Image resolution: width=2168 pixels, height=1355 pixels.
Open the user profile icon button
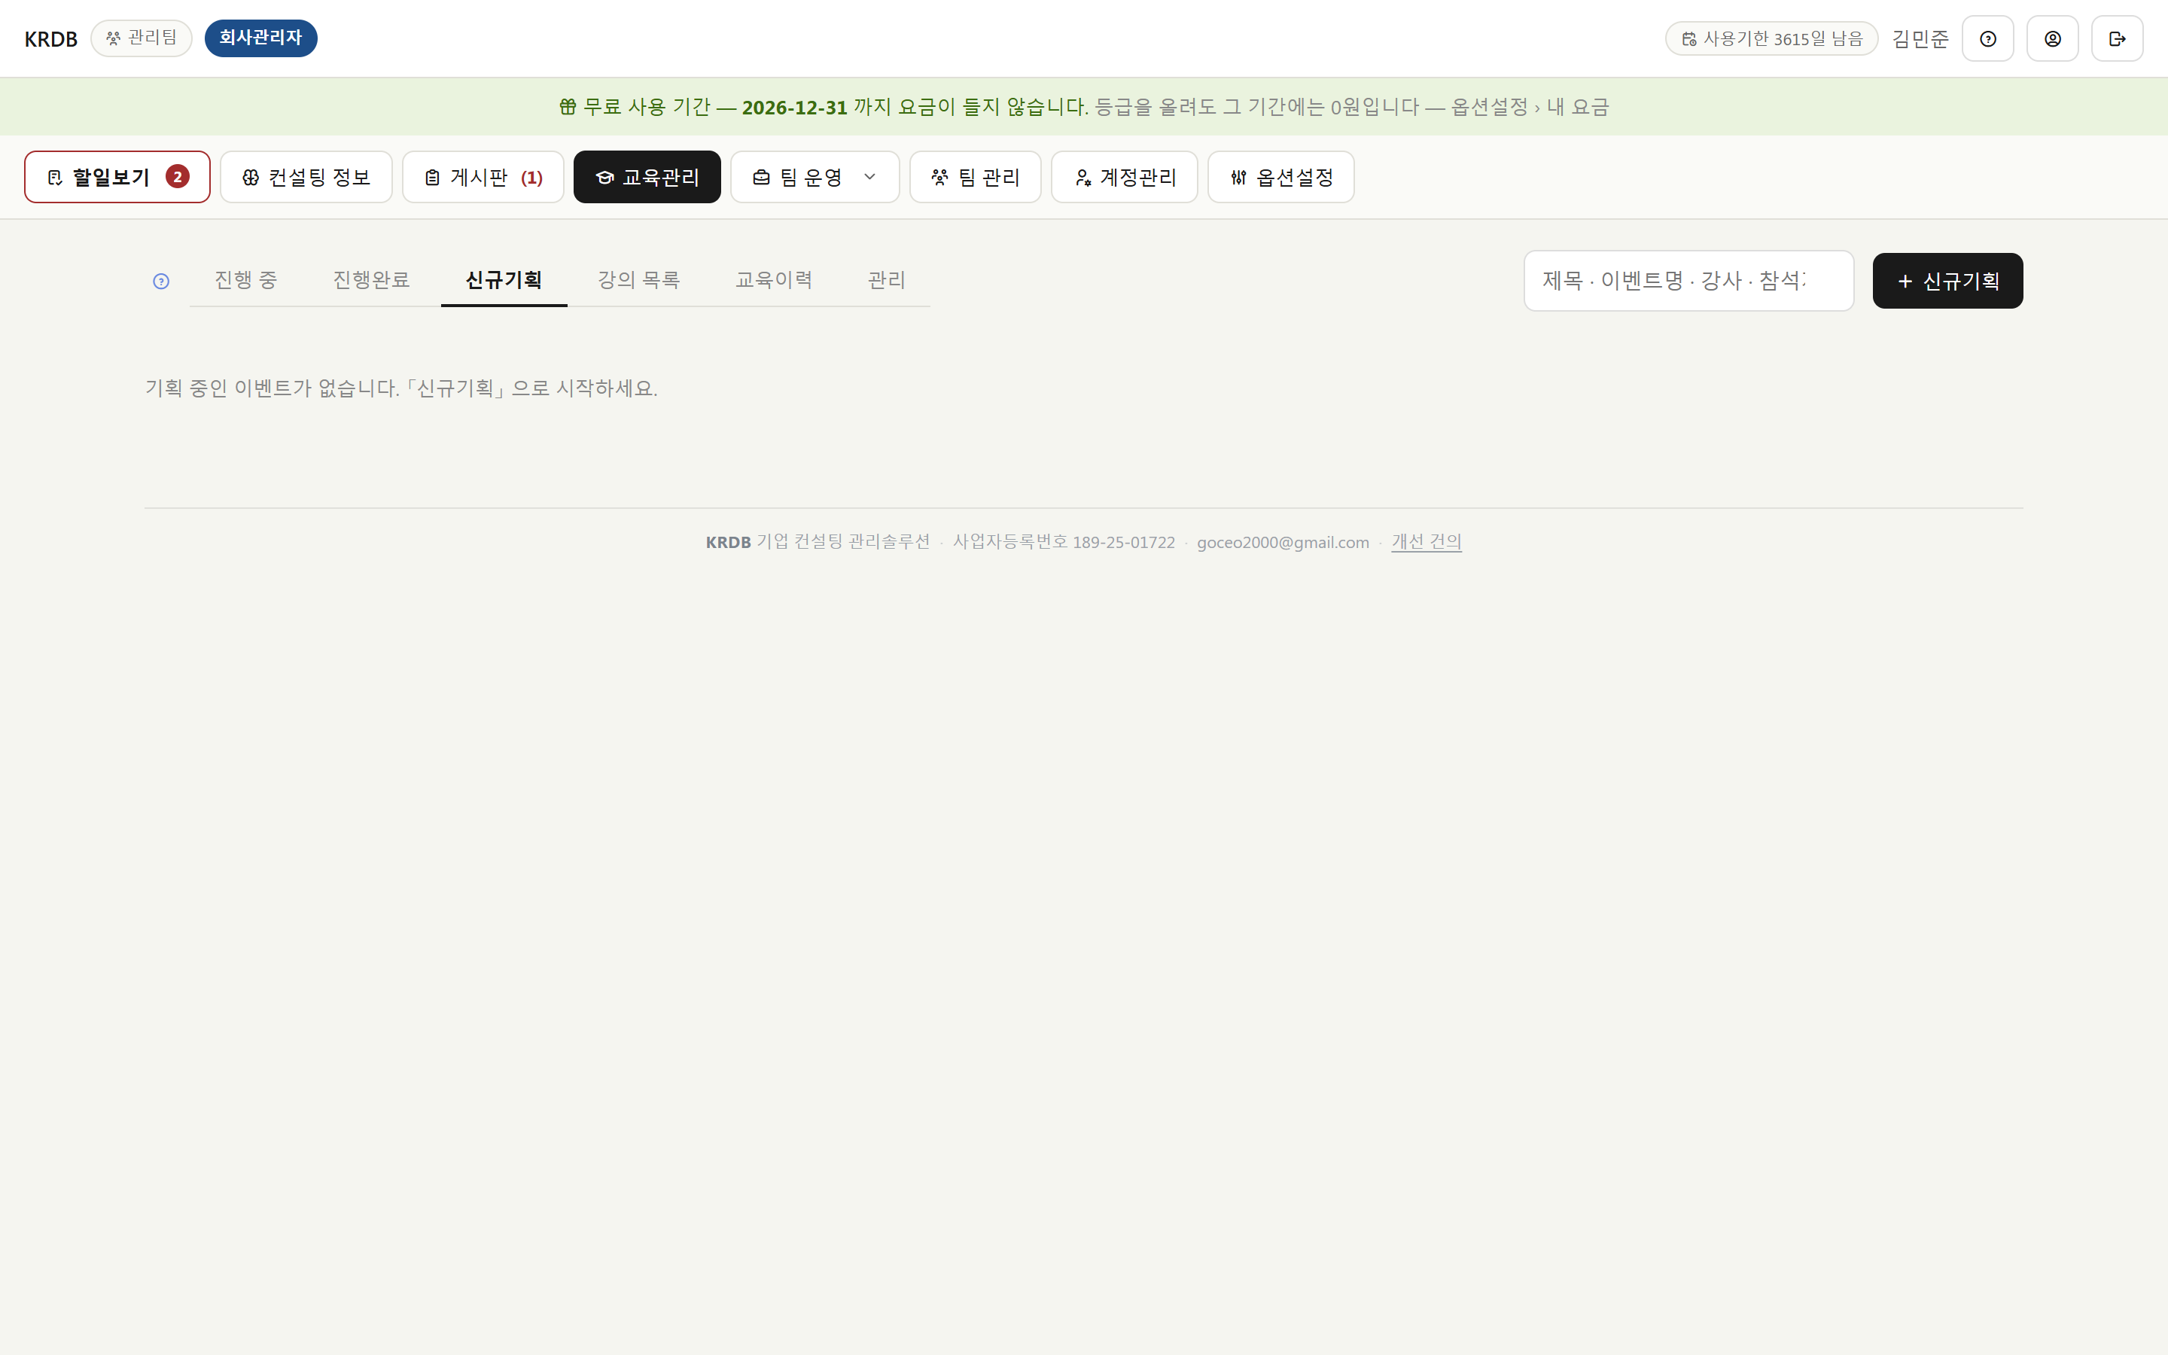click(2052, 38)
